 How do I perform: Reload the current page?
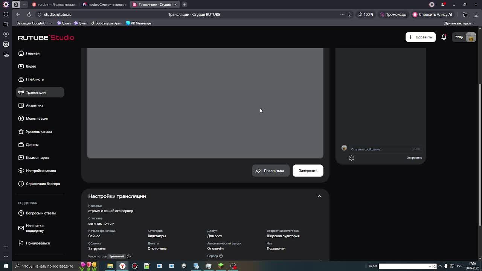pos(29,14)
